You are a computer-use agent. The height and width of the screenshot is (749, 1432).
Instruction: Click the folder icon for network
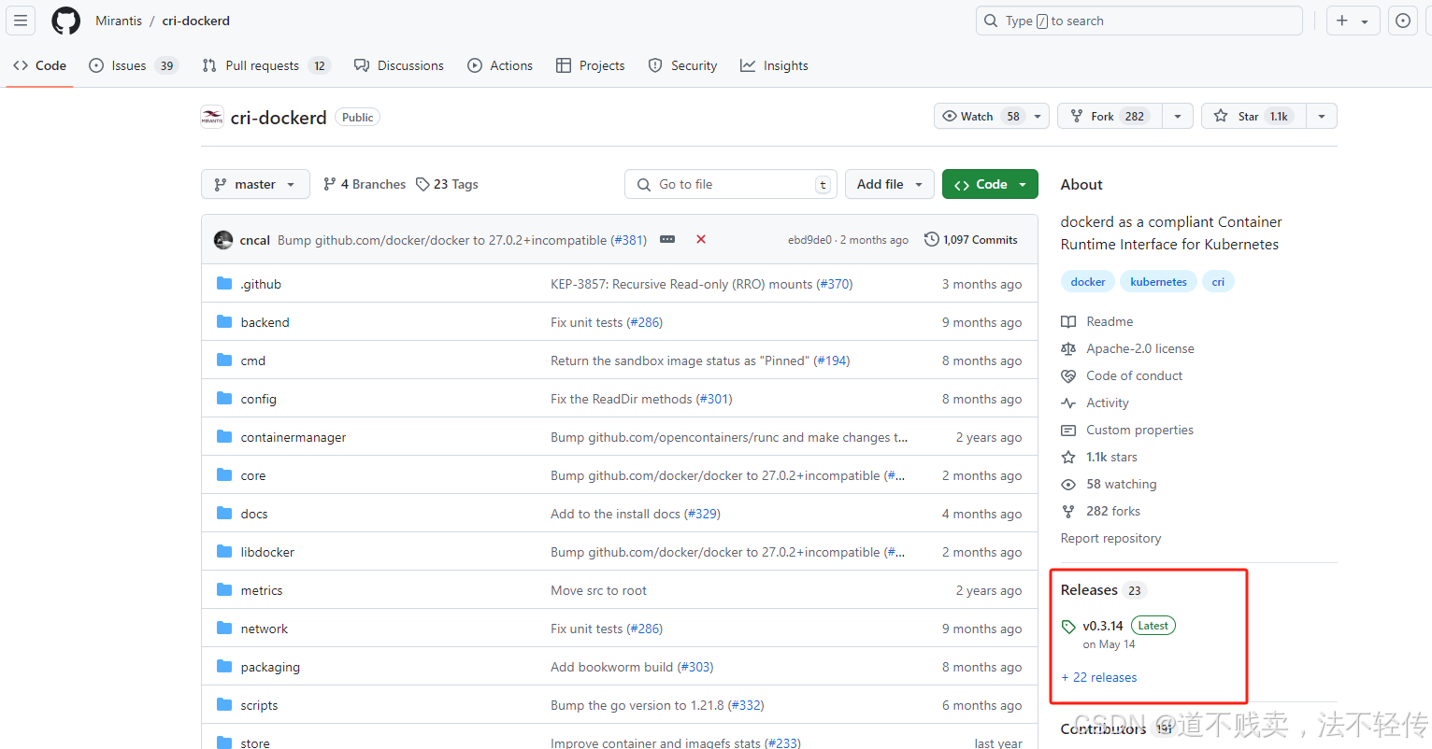coord(224,628)
